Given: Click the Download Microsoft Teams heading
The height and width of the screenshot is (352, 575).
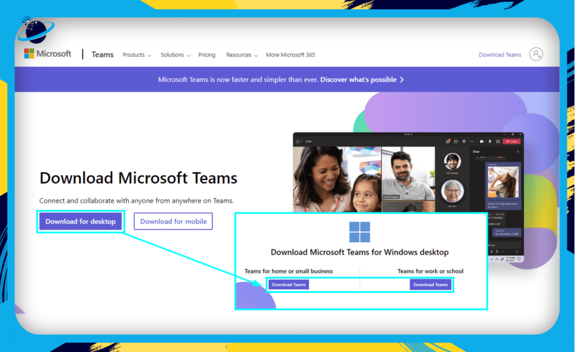Looking at the screenshot, I should [x=138, y=178].
